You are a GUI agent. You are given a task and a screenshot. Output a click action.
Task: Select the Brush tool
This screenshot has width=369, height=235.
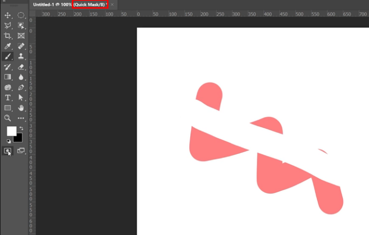coord(7,56)
